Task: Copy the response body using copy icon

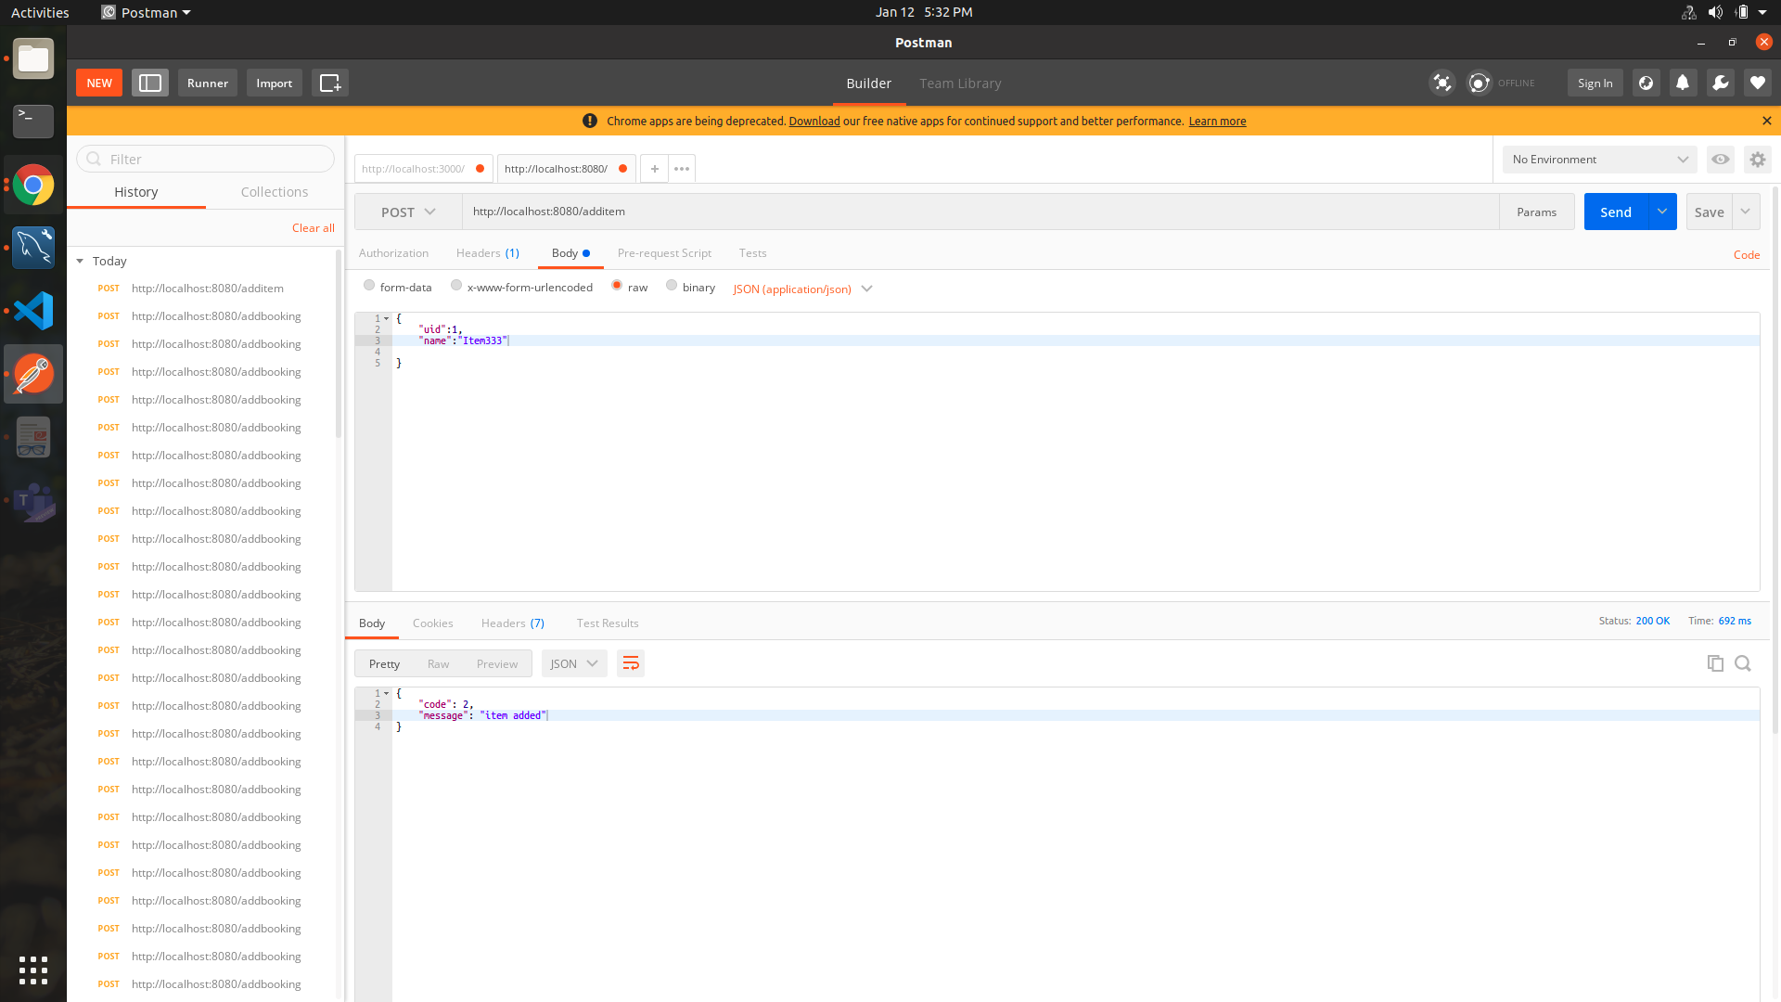Action: point(1715,662)
